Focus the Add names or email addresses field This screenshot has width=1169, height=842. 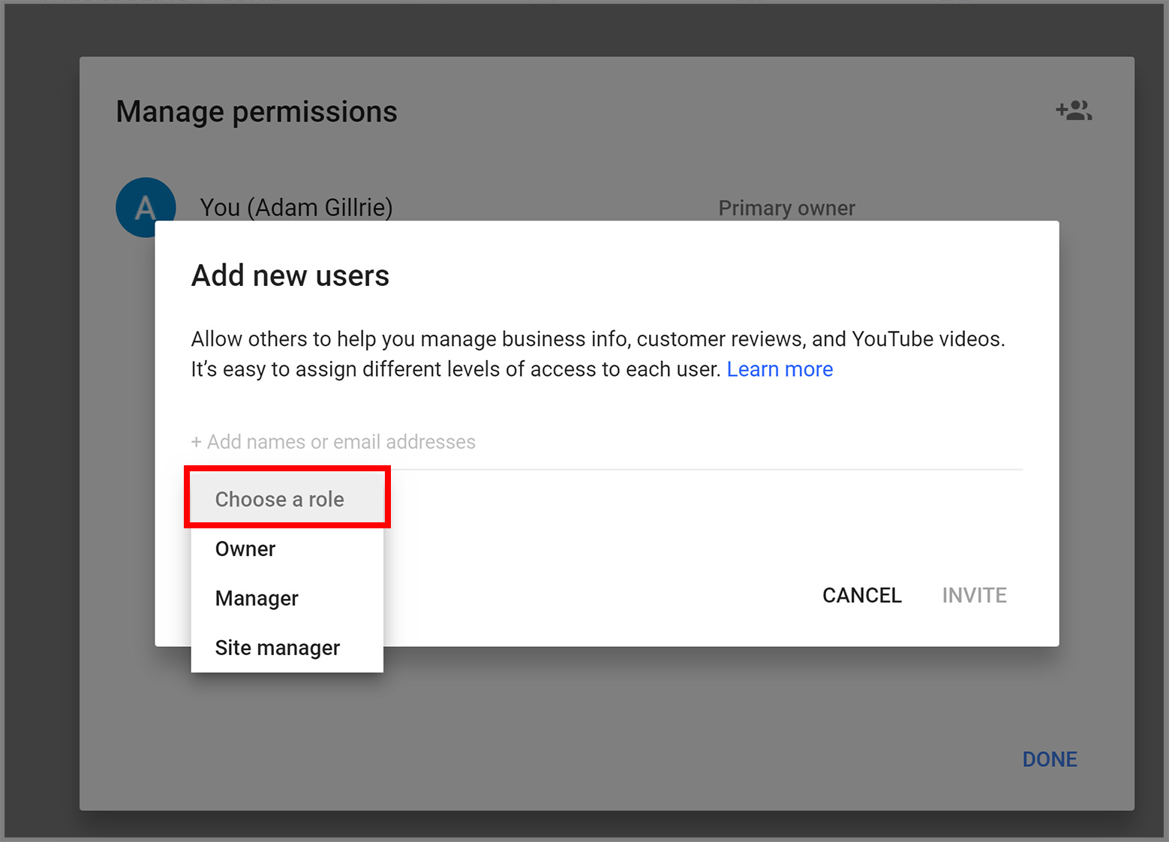[607, 442]
